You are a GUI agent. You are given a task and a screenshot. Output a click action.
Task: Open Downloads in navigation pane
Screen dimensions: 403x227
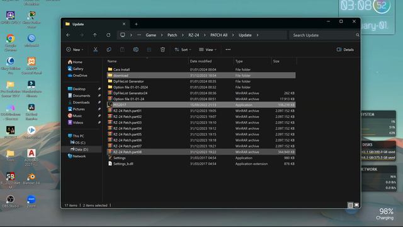coord(79,102)
